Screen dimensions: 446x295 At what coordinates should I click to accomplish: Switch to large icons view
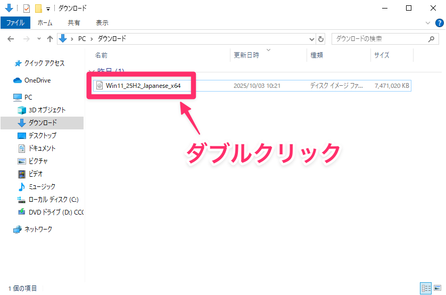(437, 288)
